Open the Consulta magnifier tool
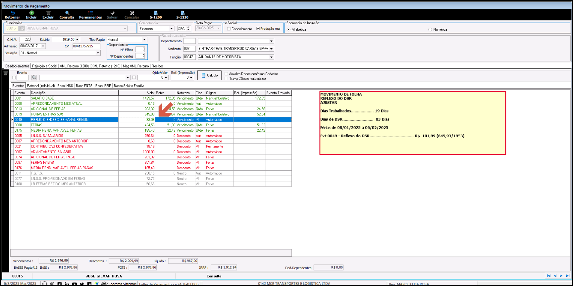The image size is (573, 286). 67,13
